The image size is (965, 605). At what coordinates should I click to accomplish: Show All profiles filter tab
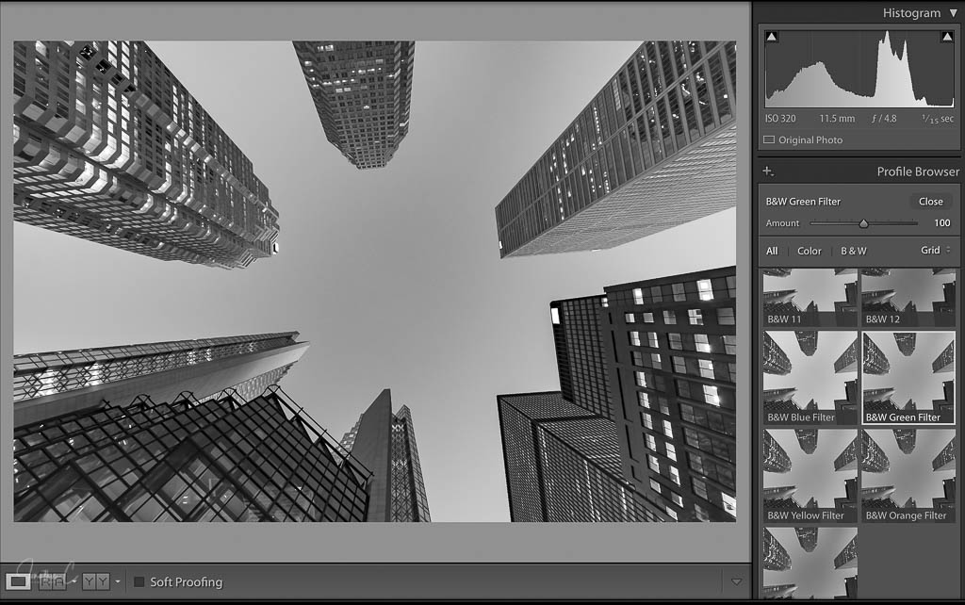772,251
